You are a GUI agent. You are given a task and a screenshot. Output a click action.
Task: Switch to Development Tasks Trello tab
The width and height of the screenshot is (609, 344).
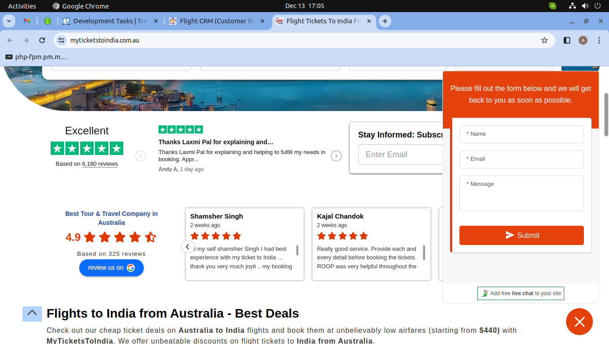click(110, 21)
